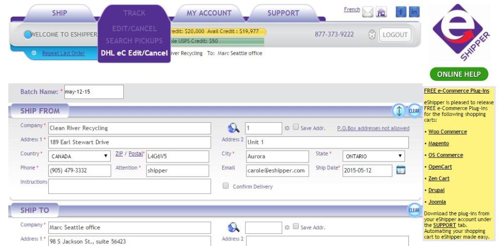Click the Instructions text area

pyautogui.click(x=130, y=186)
